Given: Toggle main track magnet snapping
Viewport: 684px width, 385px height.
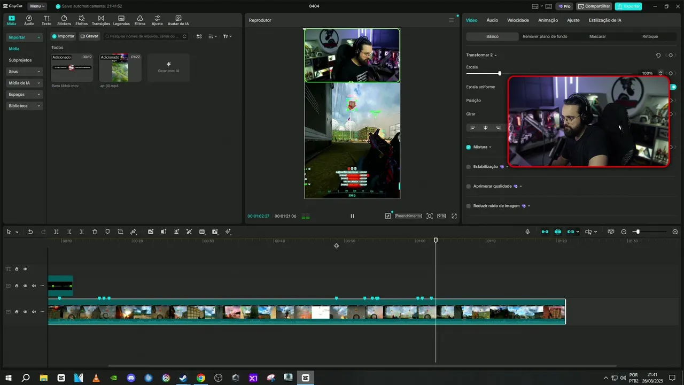Looking at the screenshot, I should (x=545, y=232).
